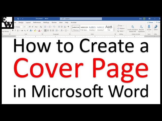Click Replace in Editing group

pos(121,28)
